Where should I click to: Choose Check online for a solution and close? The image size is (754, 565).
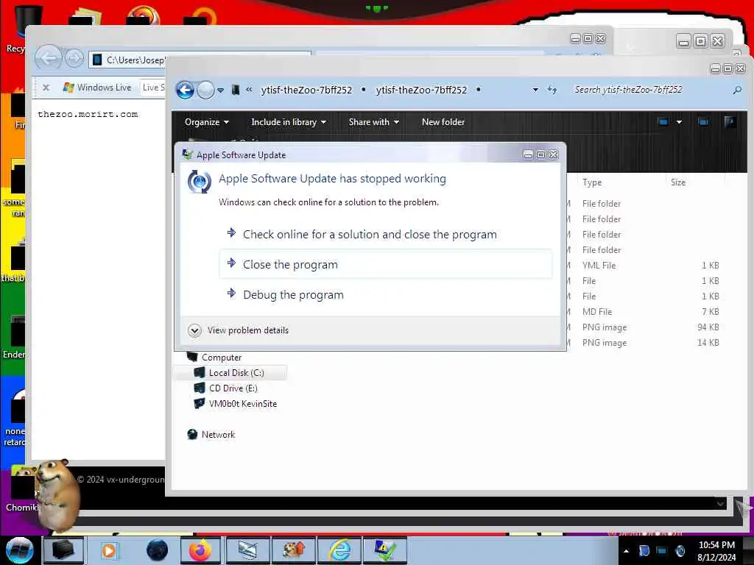pyautogui.click(x=386, y=235)
